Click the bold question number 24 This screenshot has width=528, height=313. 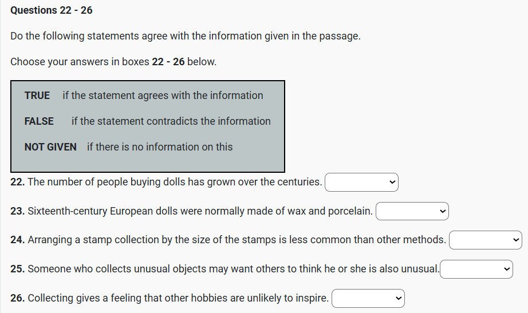tap(18, 240)
